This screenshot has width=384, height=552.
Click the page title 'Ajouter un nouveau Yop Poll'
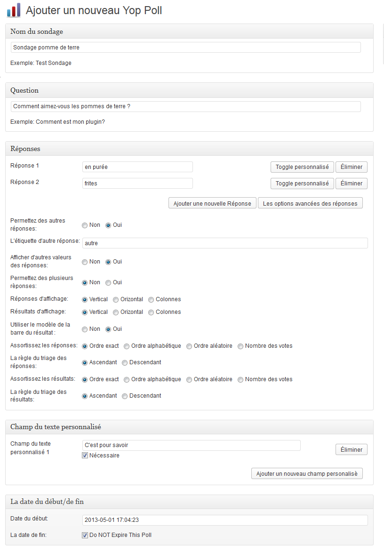[94, 10]
